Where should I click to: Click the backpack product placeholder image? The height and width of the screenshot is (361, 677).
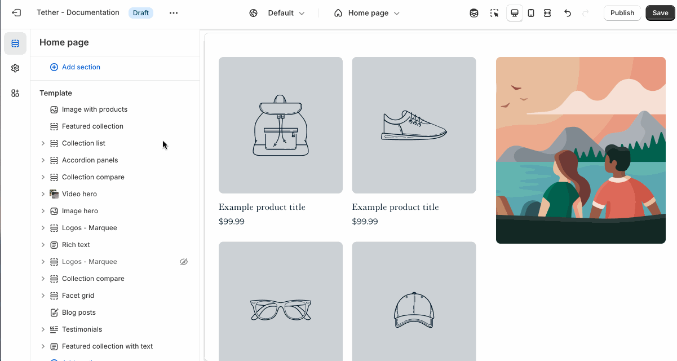point(281,125)
